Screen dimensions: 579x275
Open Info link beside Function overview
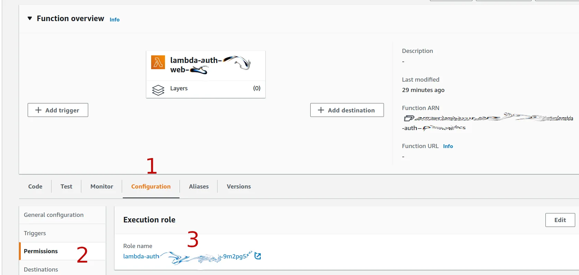(114, 20)
